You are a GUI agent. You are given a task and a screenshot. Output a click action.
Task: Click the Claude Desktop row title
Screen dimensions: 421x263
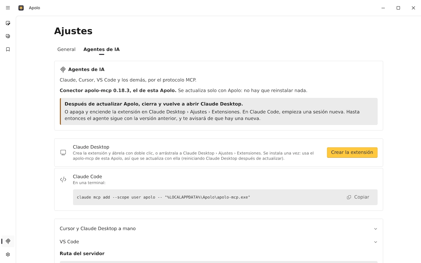coord(91,147)
